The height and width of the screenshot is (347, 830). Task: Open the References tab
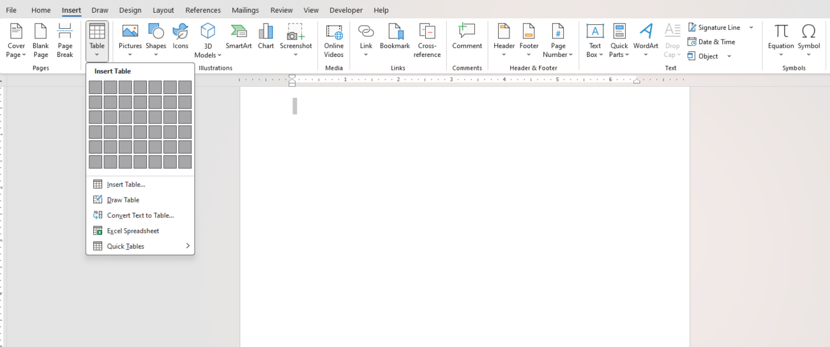pyautogui.click(x=203, y=10)
